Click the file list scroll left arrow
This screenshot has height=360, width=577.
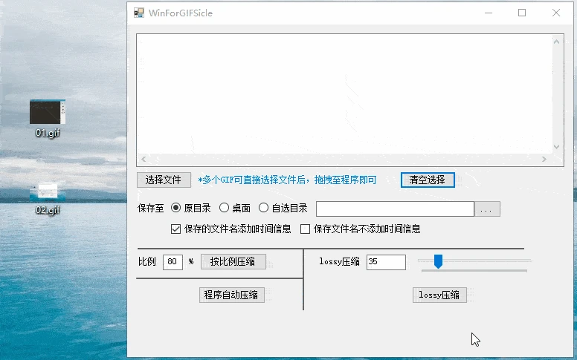(144, 159)
